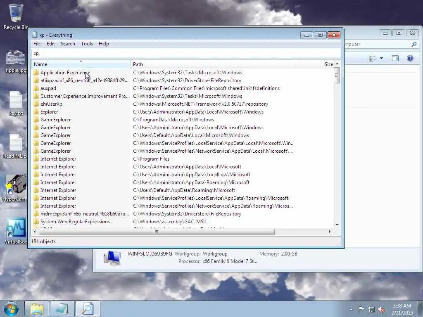The image size is (423, 317).
Task: Select GameExplorer under ServiceProfiles\NetworkService
Action: pyautogui.click(x=56, y=151)
